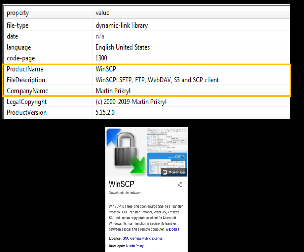The height and width of the screenshot is (252, 304).
Task: Open the top-right WinSCP screenshot thumbnail
Action: (x=168, y=140)
